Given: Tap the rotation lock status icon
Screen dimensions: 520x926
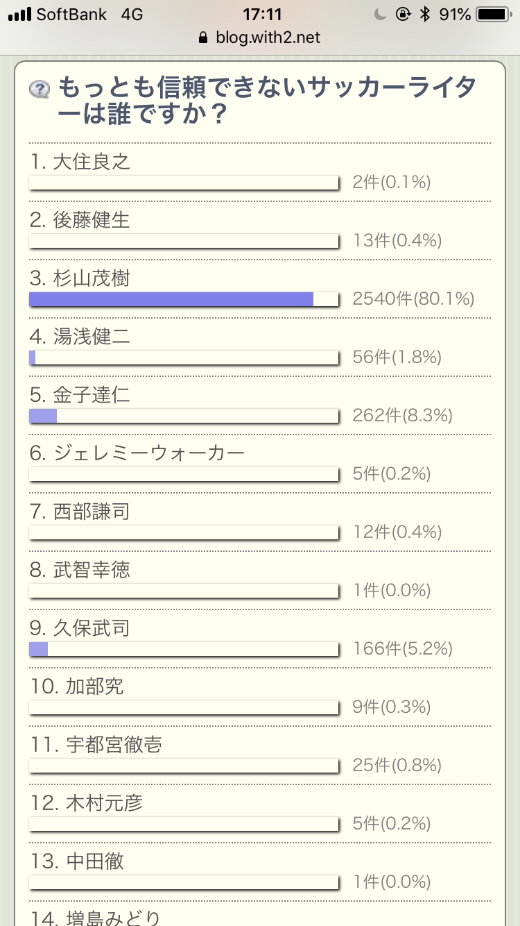Looking at the screenshot, I should [x=403, y=14].
